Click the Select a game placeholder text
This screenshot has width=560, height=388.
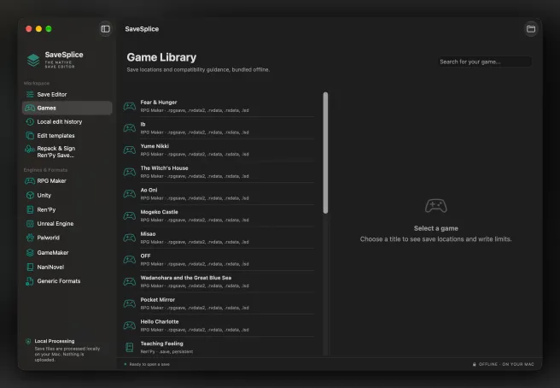pyautogui.click(x=436, y=228)
